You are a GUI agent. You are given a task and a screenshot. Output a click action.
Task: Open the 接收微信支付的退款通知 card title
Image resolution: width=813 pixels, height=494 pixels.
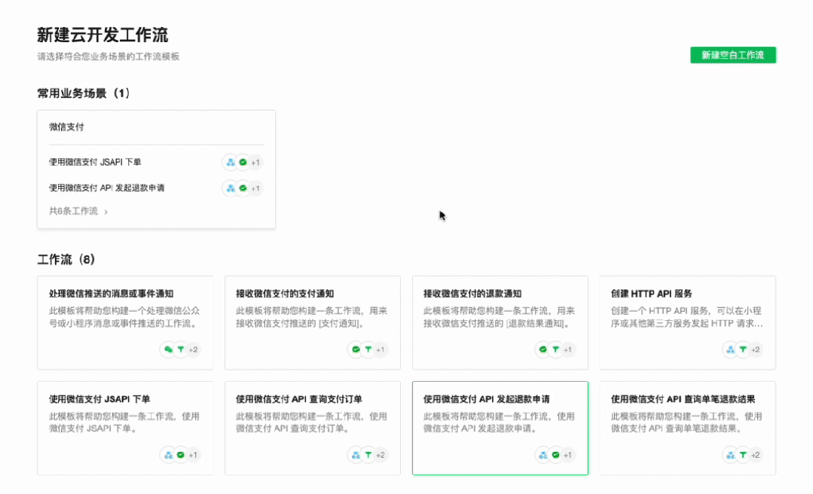point(472,294)
